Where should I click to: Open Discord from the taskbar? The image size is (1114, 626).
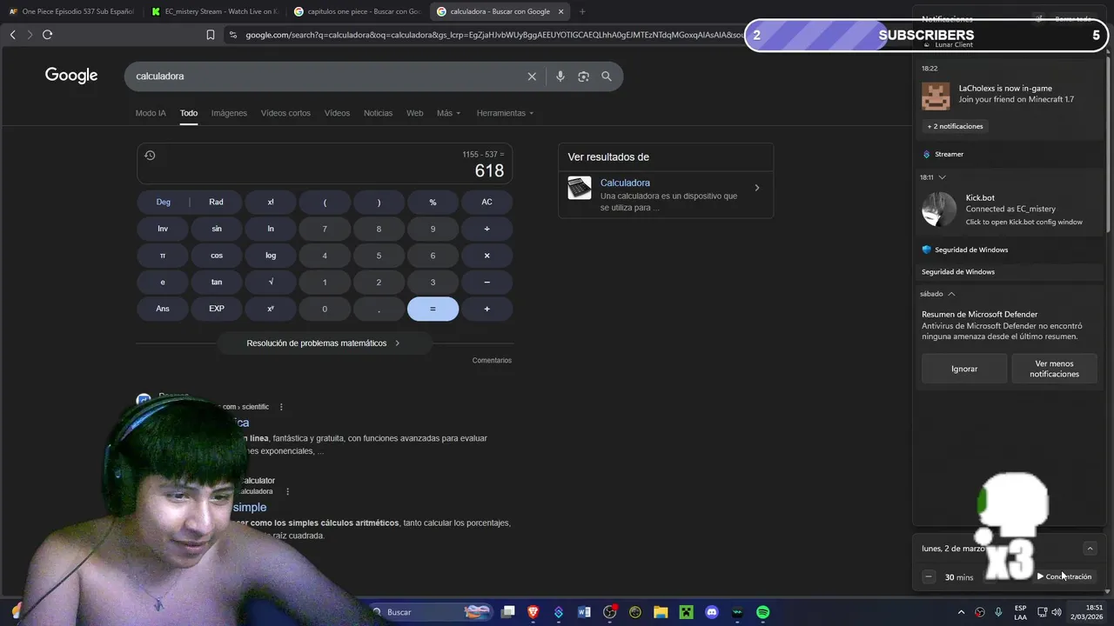pos(712,612)
